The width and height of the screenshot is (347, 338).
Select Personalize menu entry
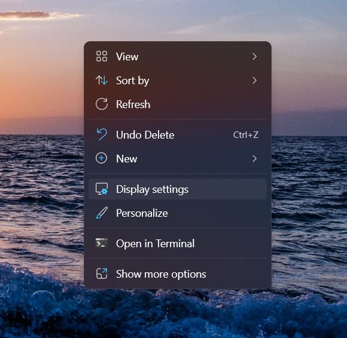point(178,213)
